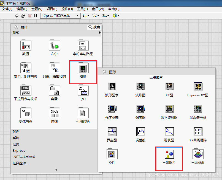
Task: Open the Resize Objects dropdown
Action: tap(105, 16)
